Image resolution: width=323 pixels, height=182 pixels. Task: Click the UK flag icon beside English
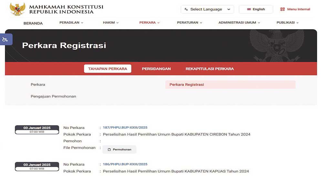click(x=249, y=9)
